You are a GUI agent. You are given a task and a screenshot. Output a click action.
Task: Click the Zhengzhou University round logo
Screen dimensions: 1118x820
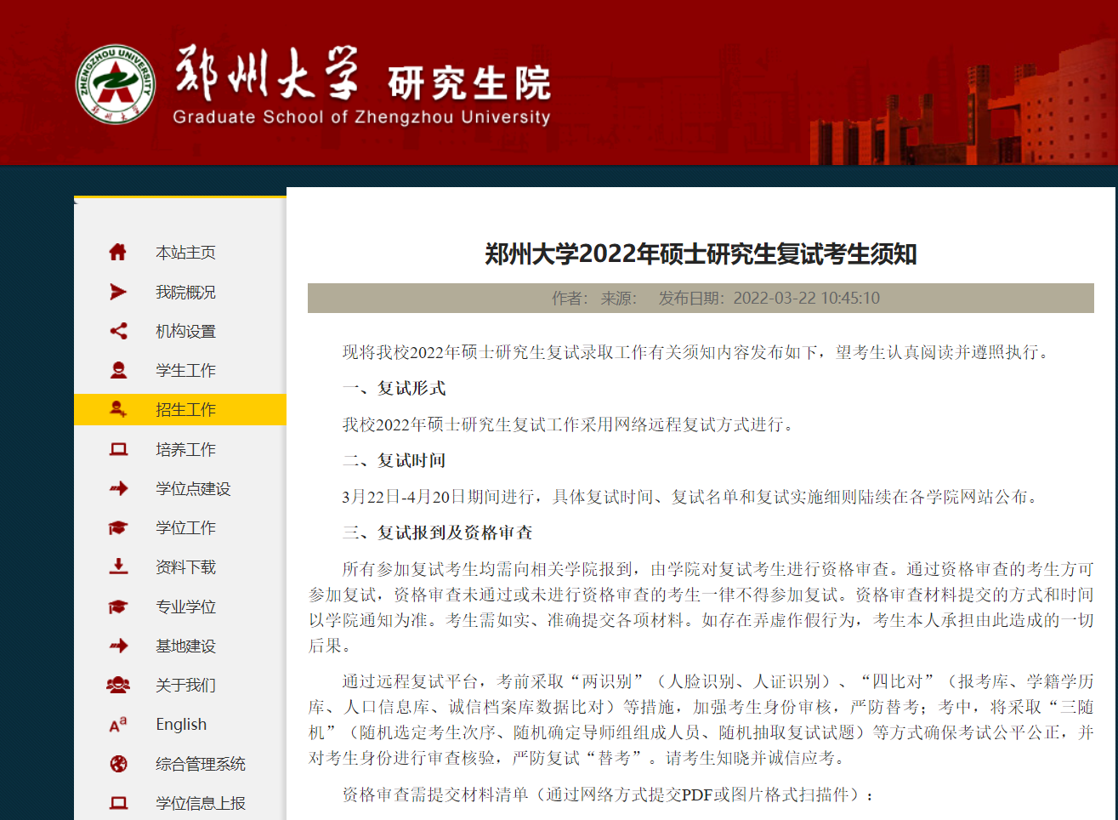pyautogui.click(x=116, y=84)
